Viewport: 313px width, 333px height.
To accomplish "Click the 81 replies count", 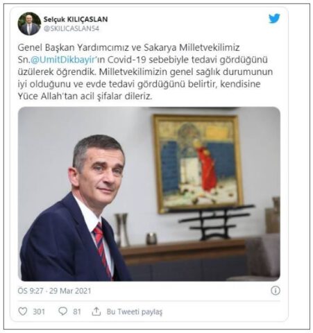I will click(x=77, y=311).
